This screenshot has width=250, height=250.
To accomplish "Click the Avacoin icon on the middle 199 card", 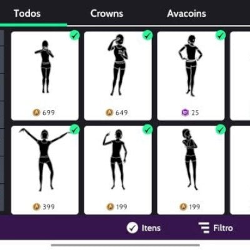I will [x=110, y=207].
